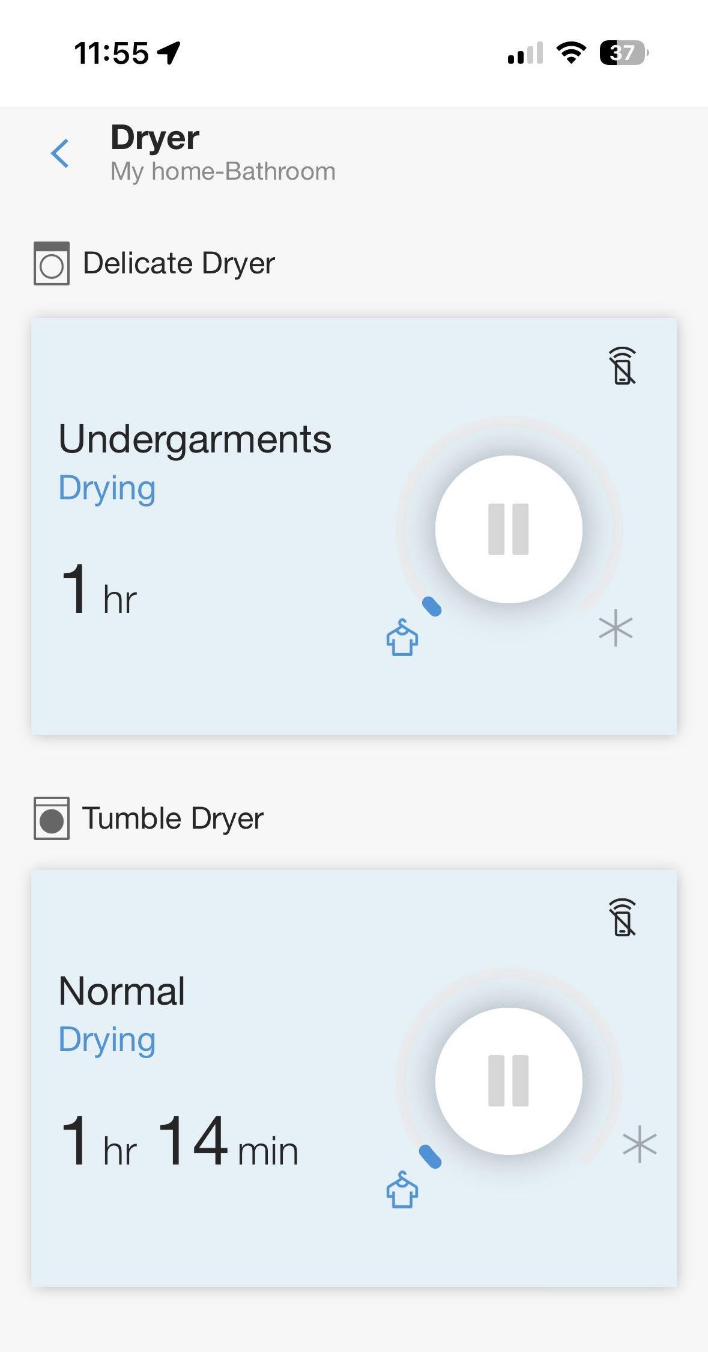The image size is (708, 1352).
Task: Tap the battery indicator in status bar
Action: pyautogui.click(x=624, y=53)
